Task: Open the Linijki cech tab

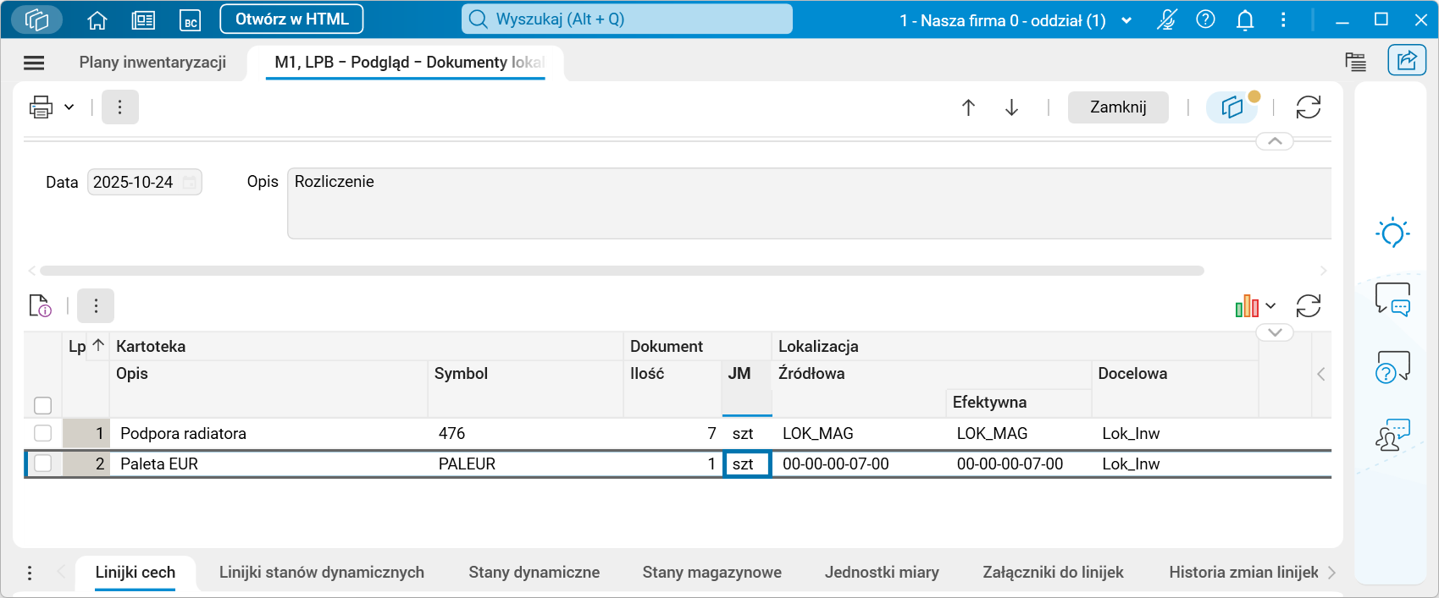Action: (136, 573)
